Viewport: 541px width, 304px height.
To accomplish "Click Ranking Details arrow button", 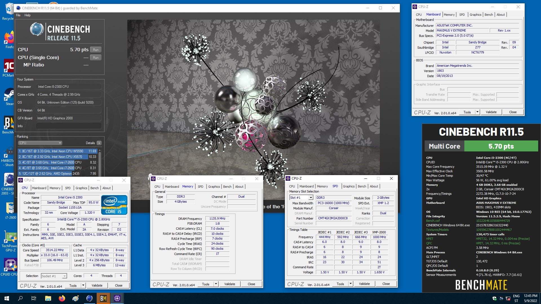I will [x=99, y=143].
